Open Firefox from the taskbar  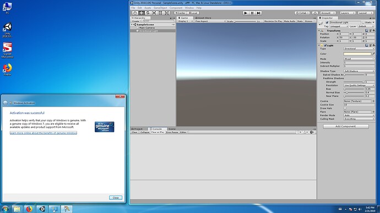click(29, 209)
